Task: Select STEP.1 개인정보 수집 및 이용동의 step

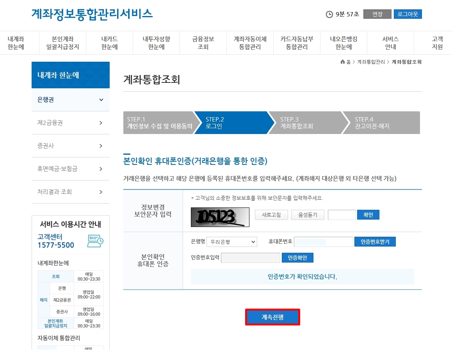Action: point(159,123)
